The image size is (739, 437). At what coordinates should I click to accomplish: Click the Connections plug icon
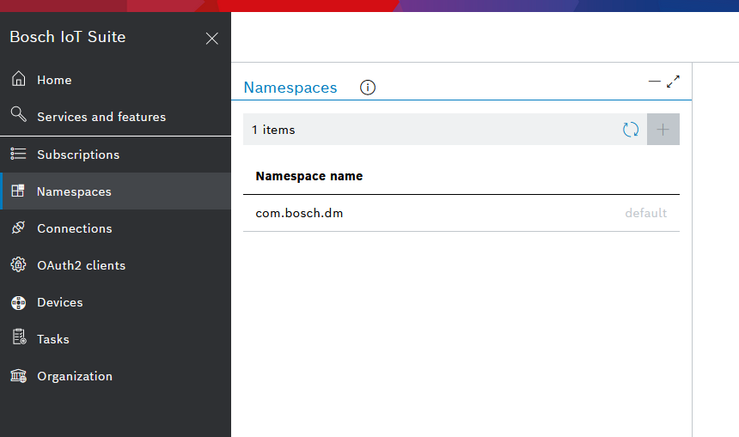[x=18, y=228]
